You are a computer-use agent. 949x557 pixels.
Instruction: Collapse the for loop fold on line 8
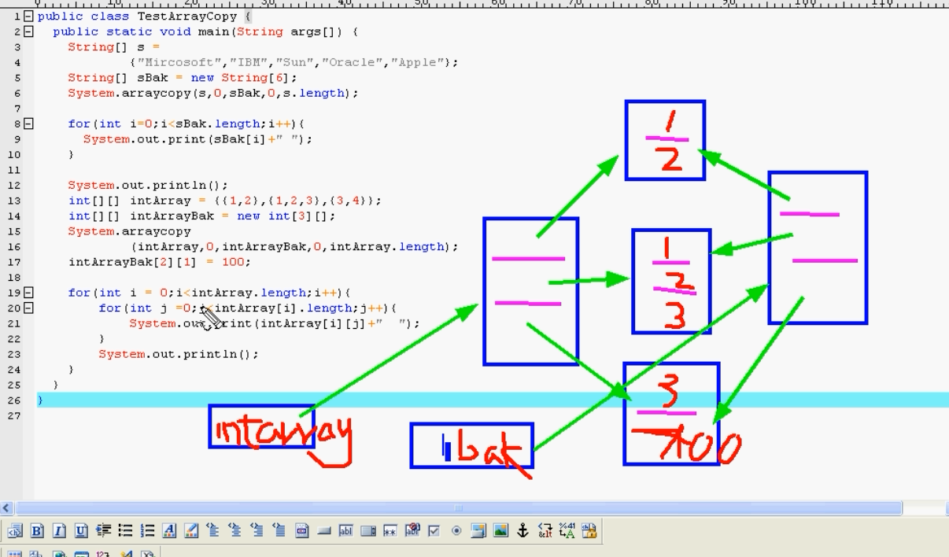pyautogui.click(x=29, y=124)
